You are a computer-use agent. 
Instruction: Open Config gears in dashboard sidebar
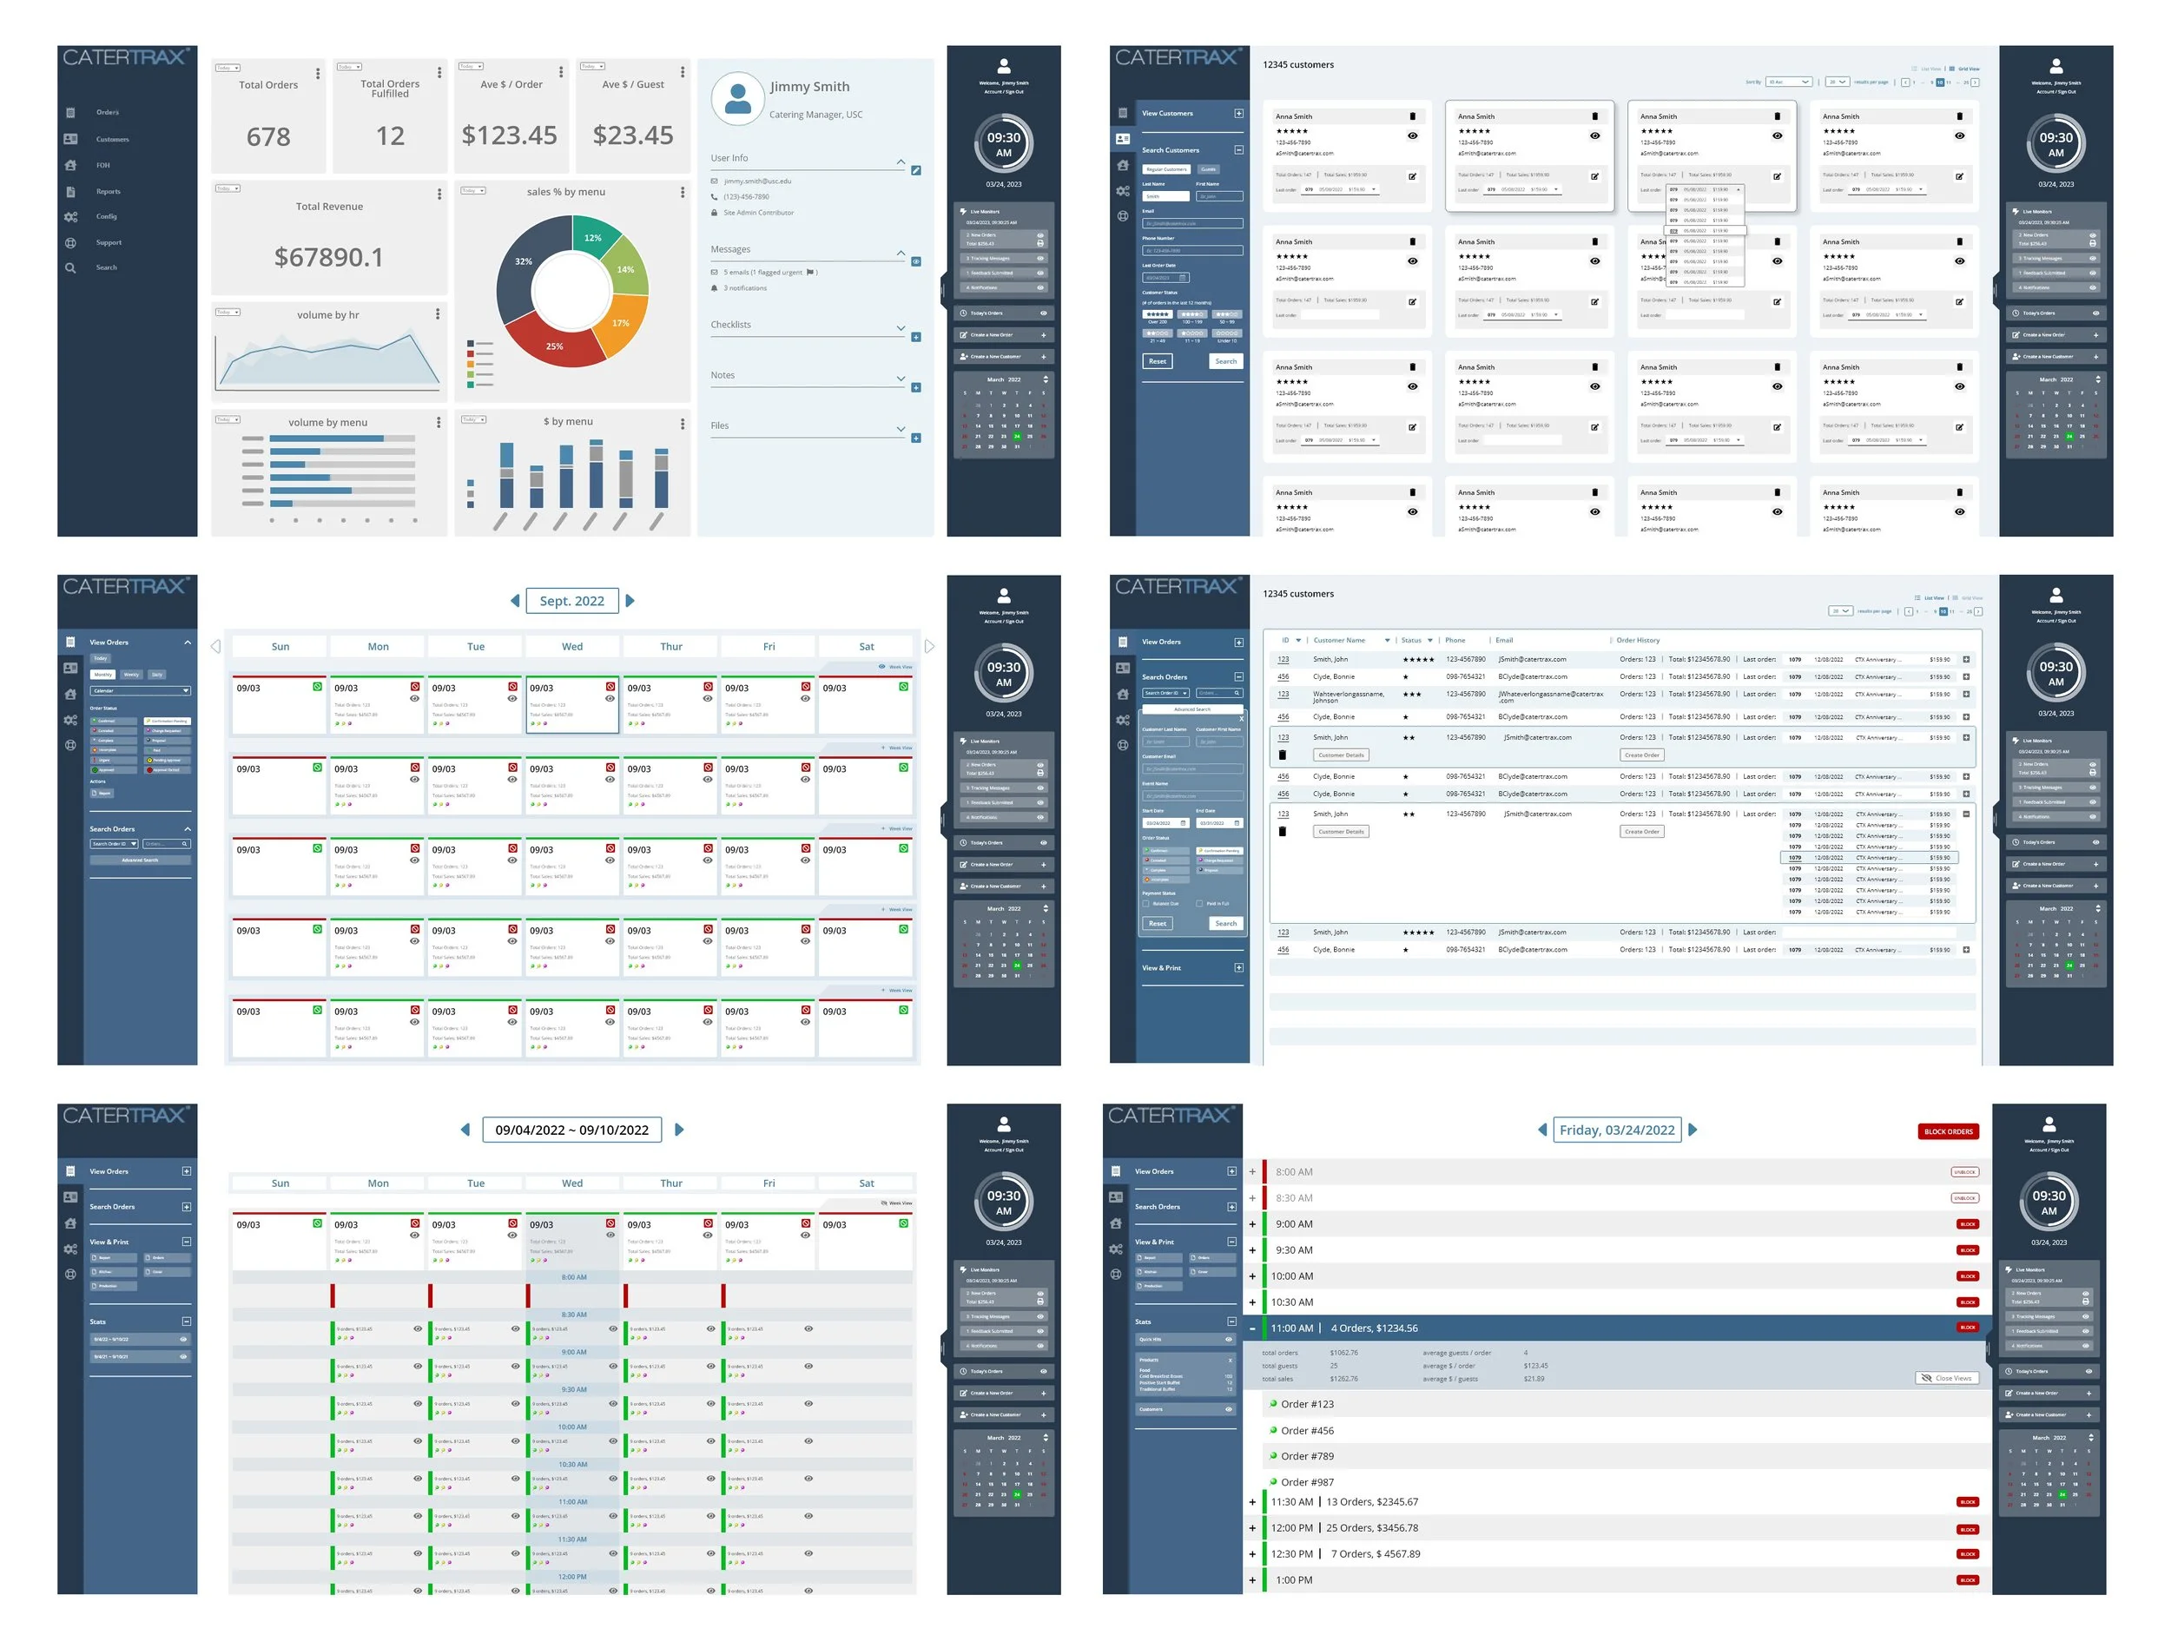point(70,217)
